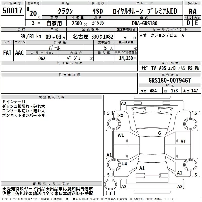Viewport: 202px width, 202px height.
Task: Click the spare tire circle above T
Action: tap(110, 184)
